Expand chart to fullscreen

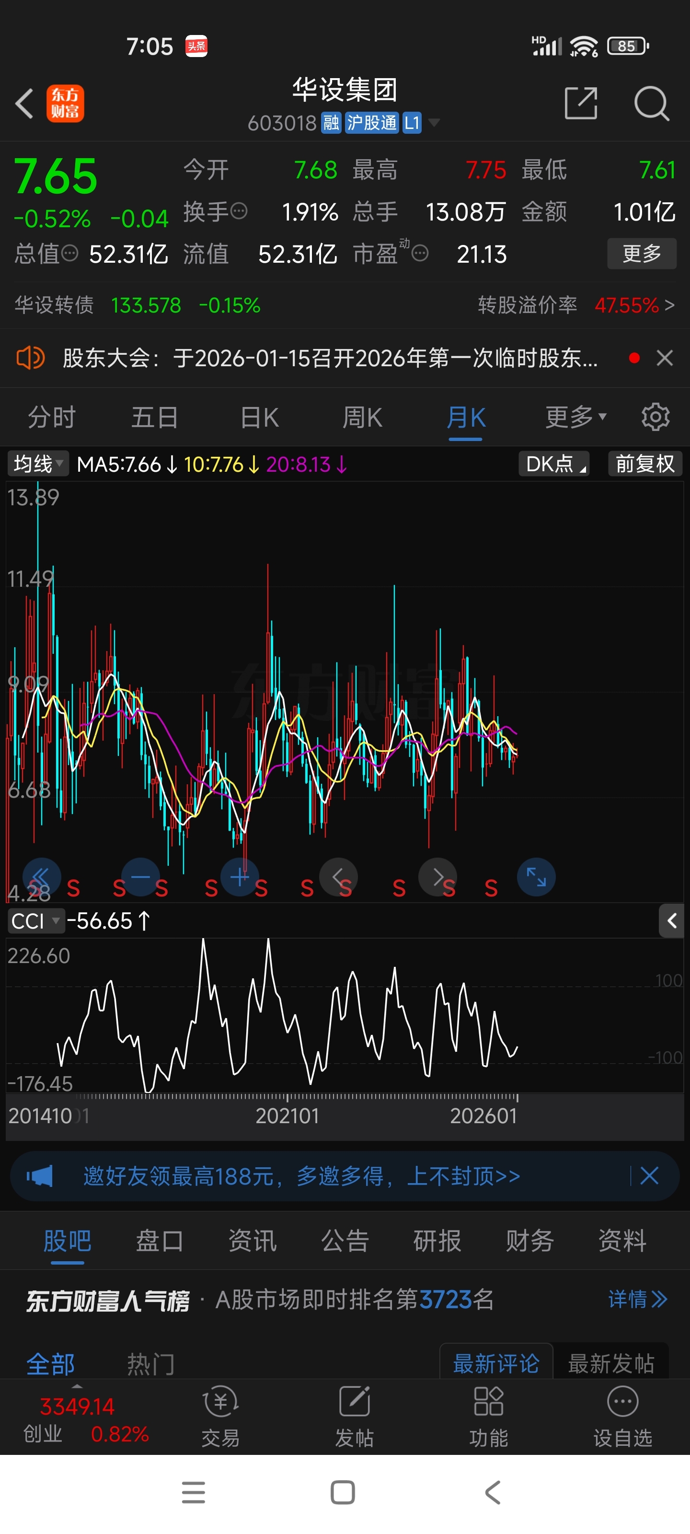click(x=536, y=877)
